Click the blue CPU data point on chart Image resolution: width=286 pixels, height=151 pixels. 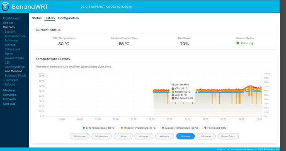coord(196,92)
